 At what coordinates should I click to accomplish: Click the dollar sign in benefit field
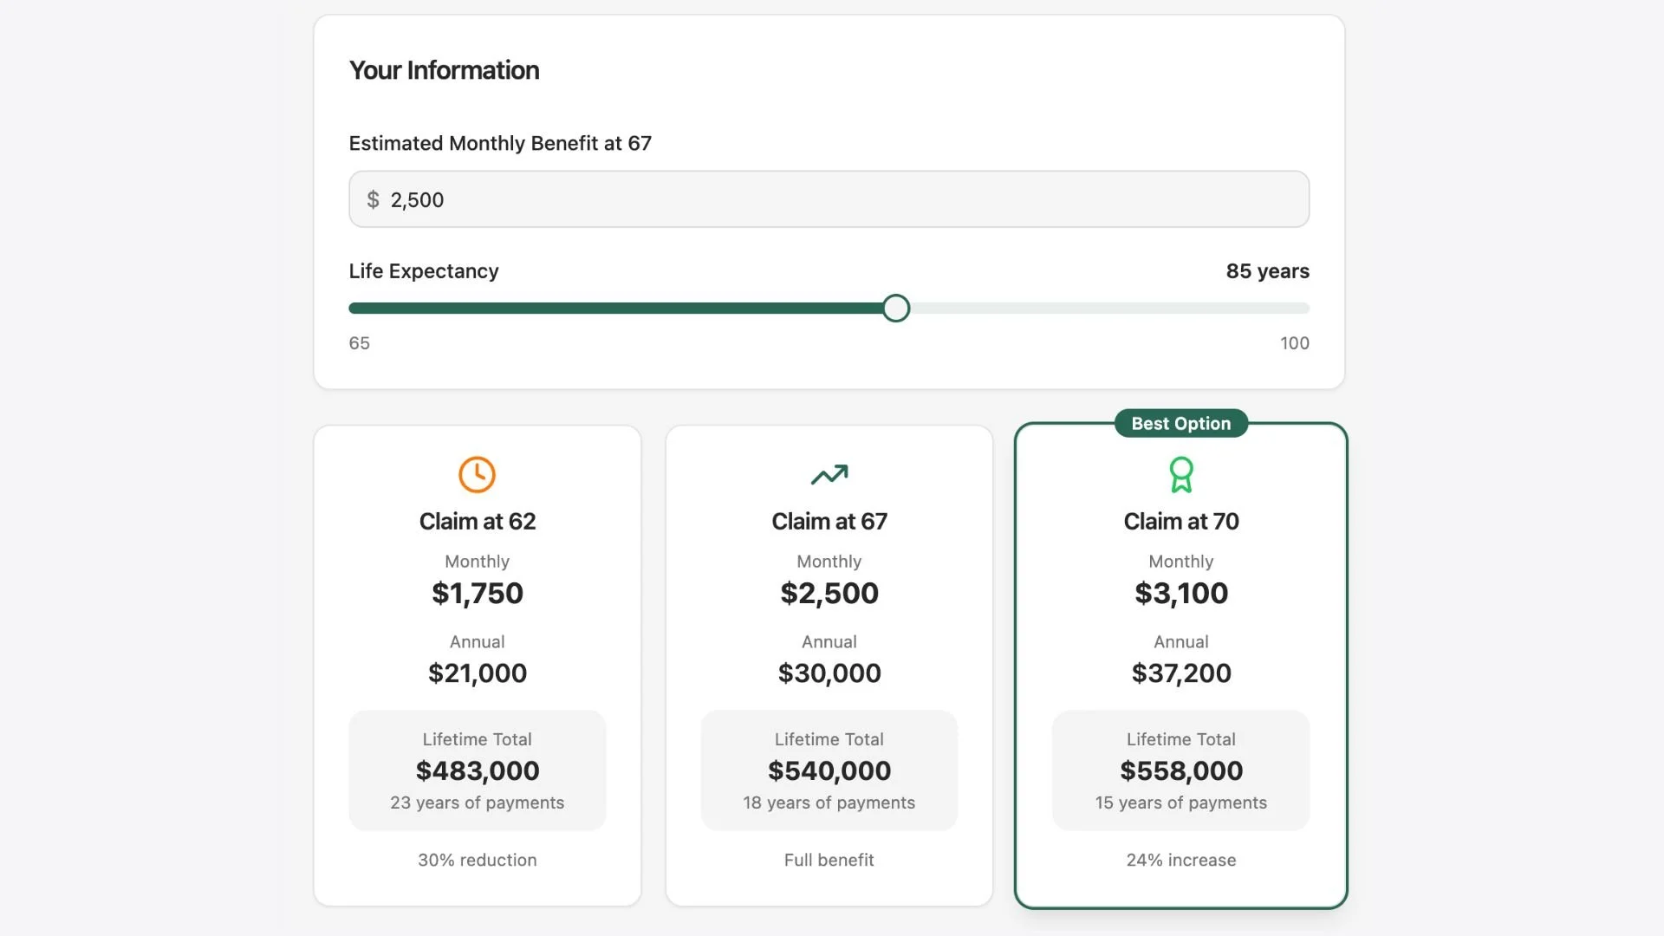click(x=373, y=199)
